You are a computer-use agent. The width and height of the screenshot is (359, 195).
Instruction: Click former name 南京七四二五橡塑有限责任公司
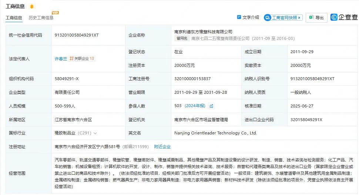(x=221, y=38)
